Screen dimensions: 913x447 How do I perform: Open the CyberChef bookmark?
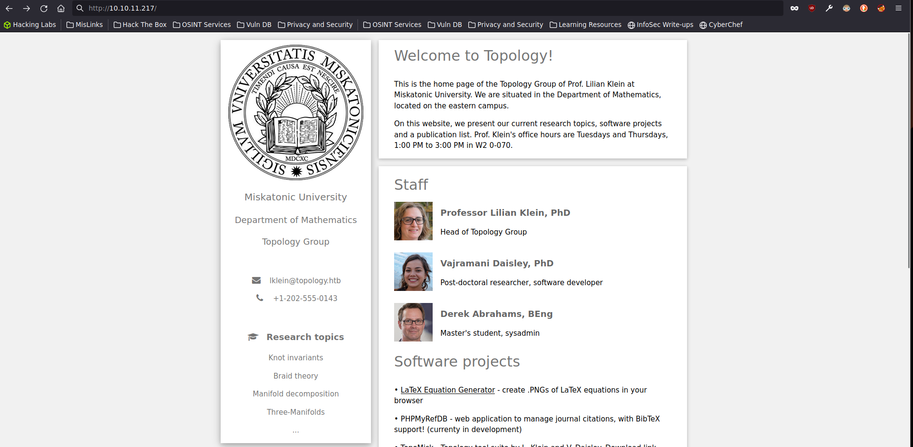[721, 25]
